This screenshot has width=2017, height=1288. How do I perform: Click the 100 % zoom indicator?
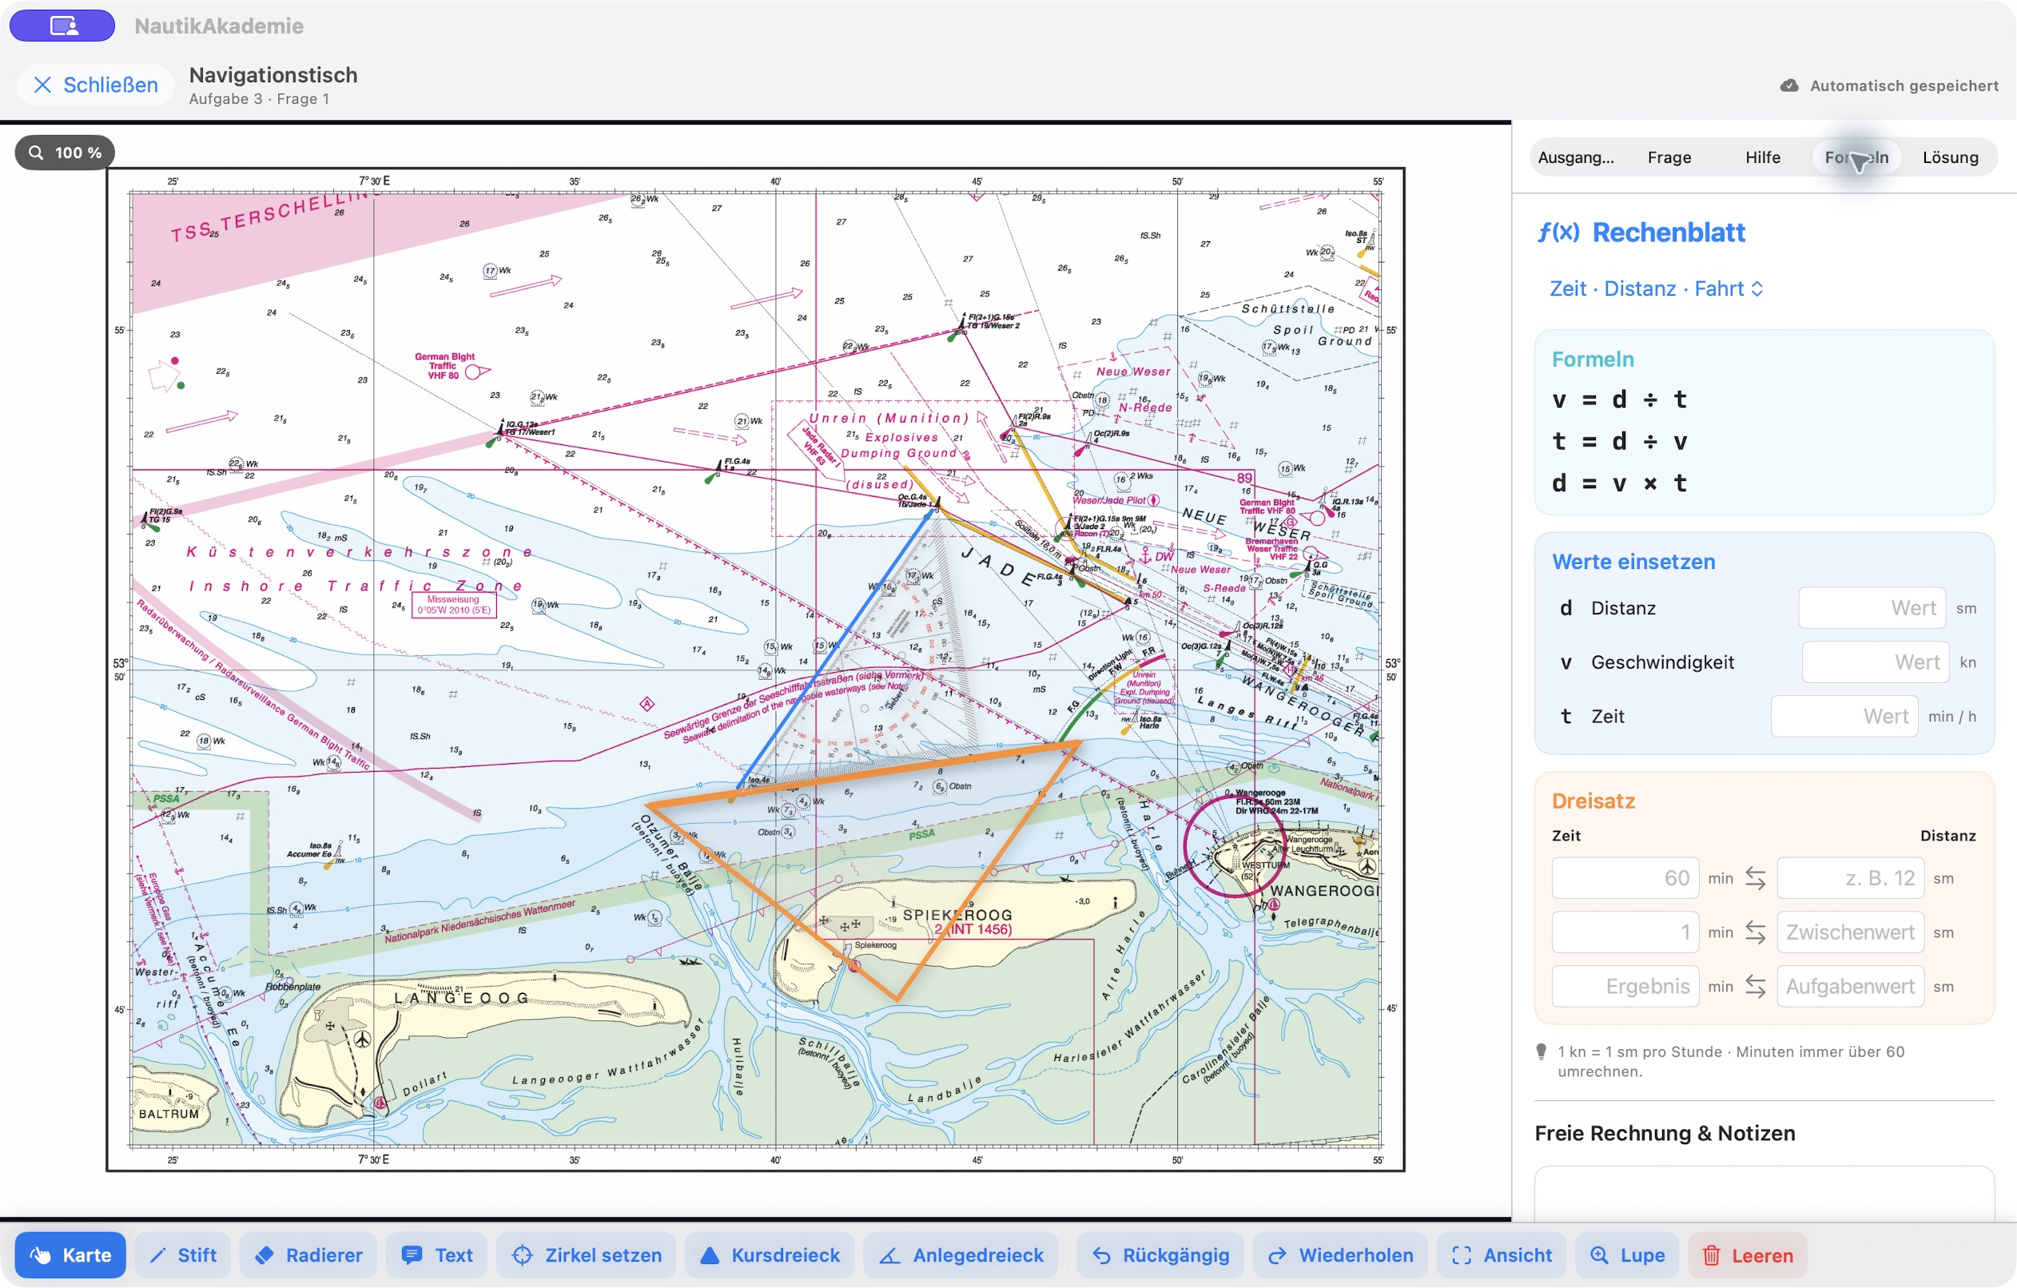tap(66, 153)
